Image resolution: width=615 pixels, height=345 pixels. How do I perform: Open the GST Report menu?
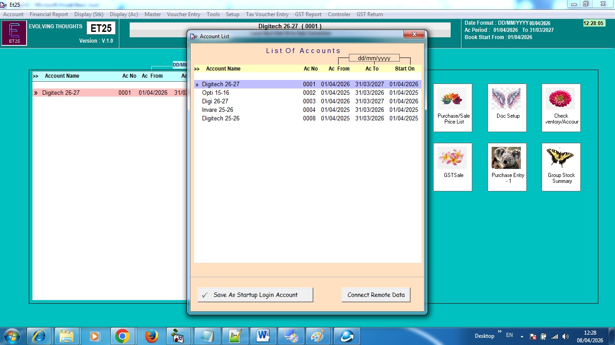point(308,14)
